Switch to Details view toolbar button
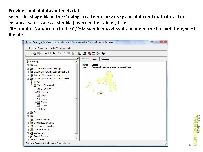Image resolution: width=203 pixels, height=152 pixels. point(69,53)
